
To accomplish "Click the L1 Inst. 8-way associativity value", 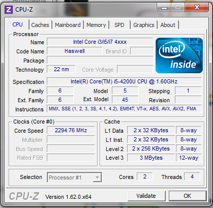I will 189,139.
